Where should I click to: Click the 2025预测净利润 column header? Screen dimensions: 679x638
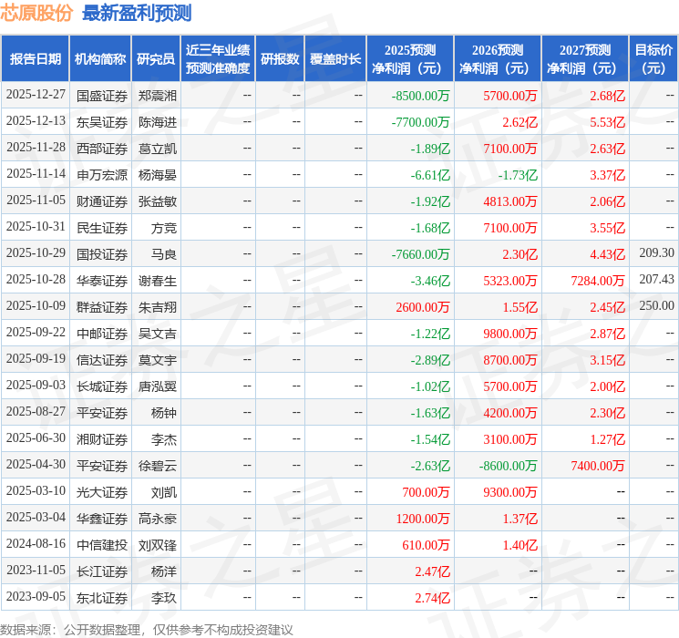(x=409, y=59)
